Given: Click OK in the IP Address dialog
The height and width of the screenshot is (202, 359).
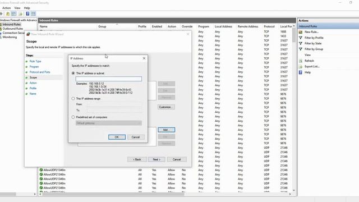Looking at the screenshot, I should [117, 137].
